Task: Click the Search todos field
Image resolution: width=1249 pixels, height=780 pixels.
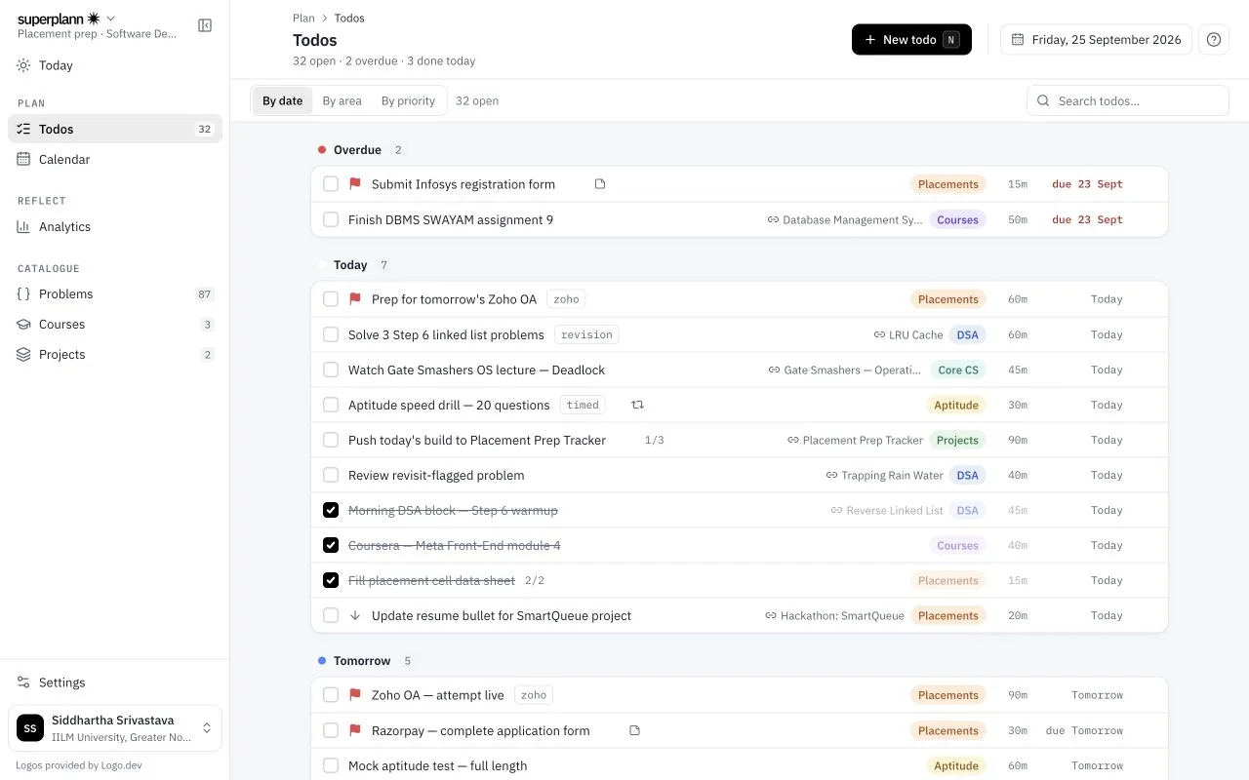Action: (1128, 100)
